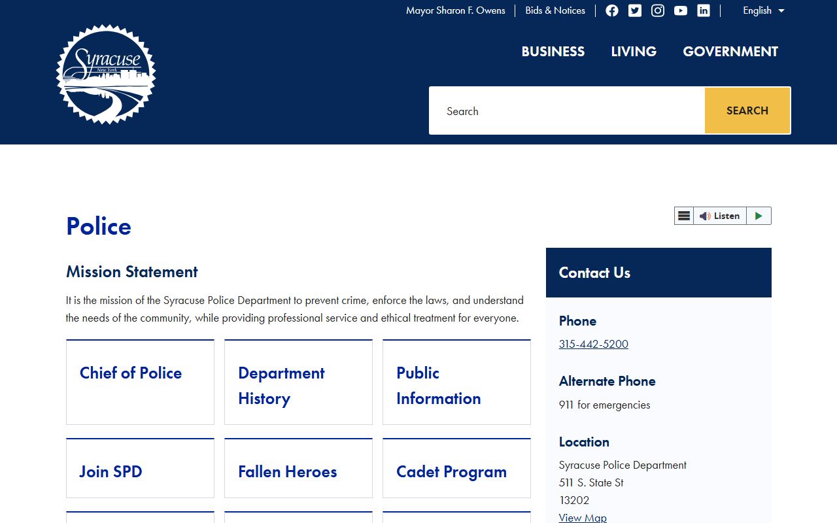Open the ReadSpeaker hamburger menu icon

click(x=684, y=216)
